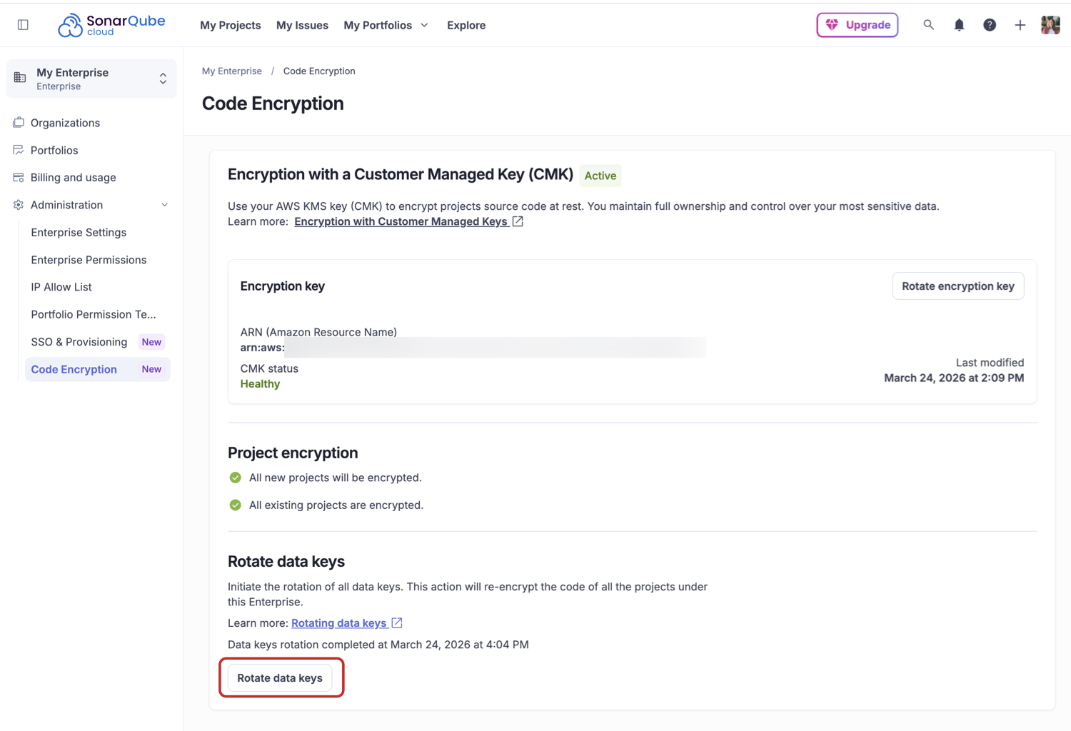Image resolution: width=1071 pixels, height=731 pixels.
Task: Click the Organizations sidebar icon
Action: pos(19,123)
